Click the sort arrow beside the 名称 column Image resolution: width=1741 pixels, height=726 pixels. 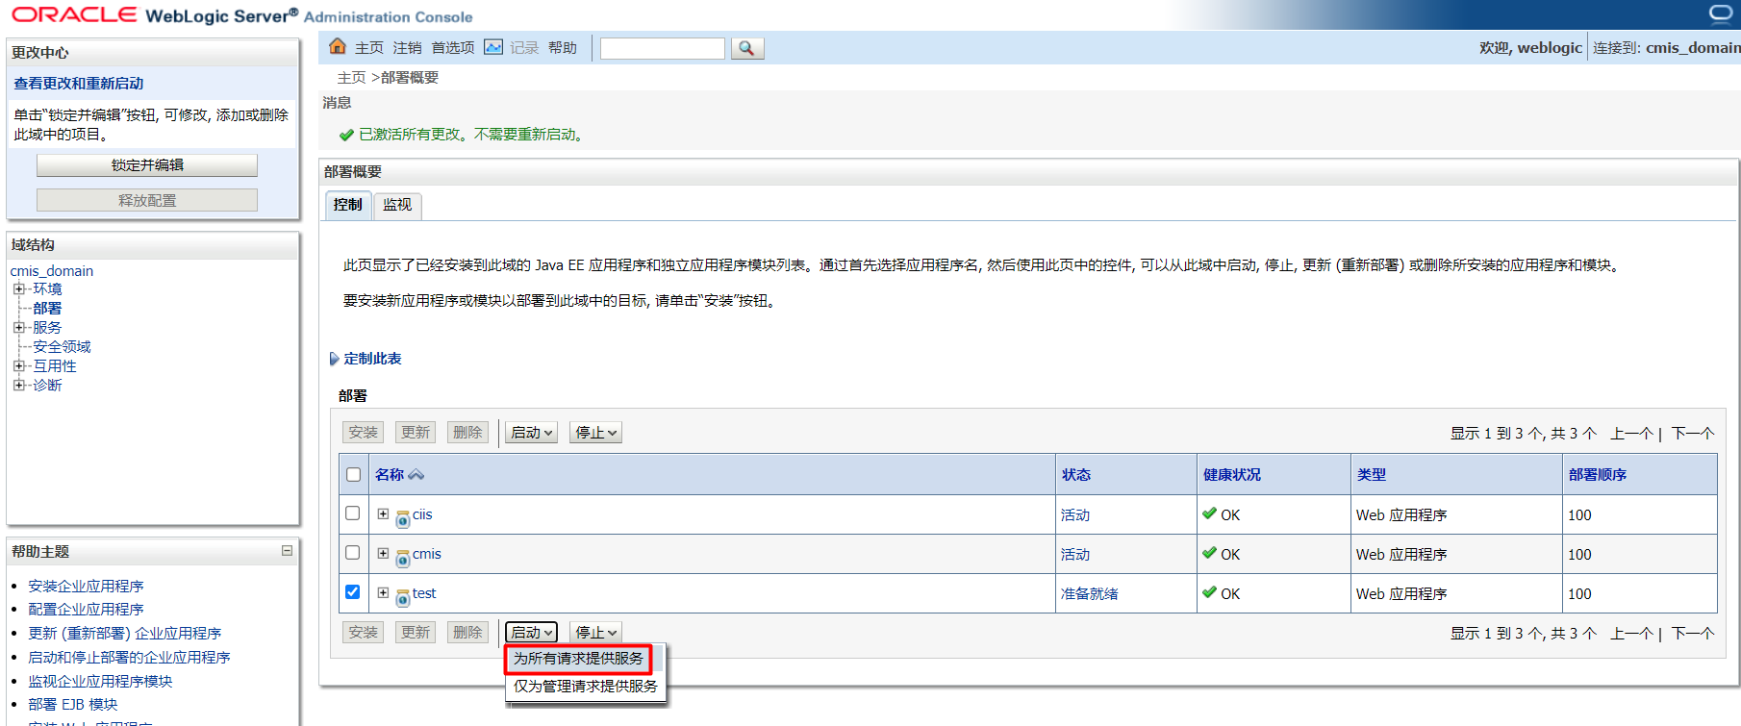[416, 475]
